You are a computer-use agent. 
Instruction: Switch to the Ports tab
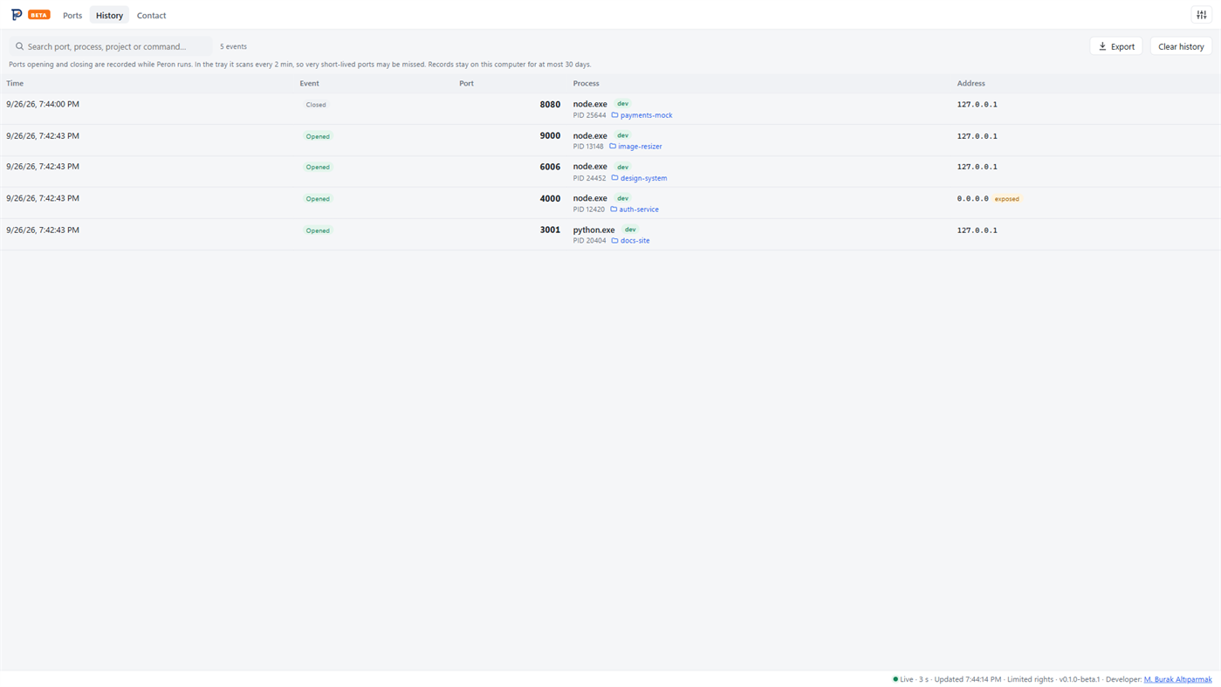72,16
